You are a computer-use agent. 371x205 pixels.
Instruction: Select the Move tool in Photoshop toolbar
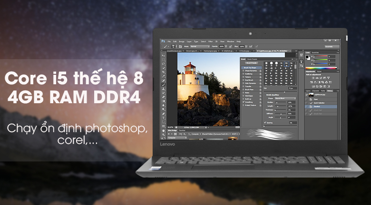(163, 55)
